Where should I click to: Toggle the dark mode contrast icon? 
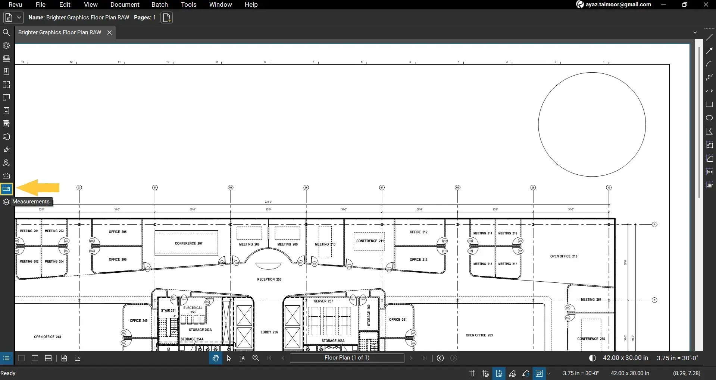click(x=593, y=358)
